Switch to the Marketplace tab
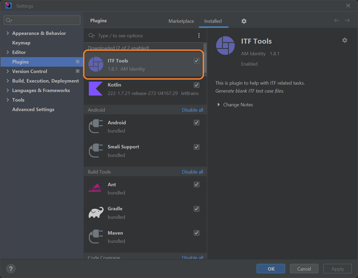 (x=181, y=21)
